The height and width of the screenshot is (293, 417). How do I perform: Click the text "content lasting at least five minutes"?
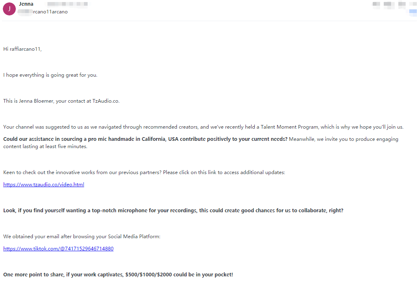click(x=45, y=146)
